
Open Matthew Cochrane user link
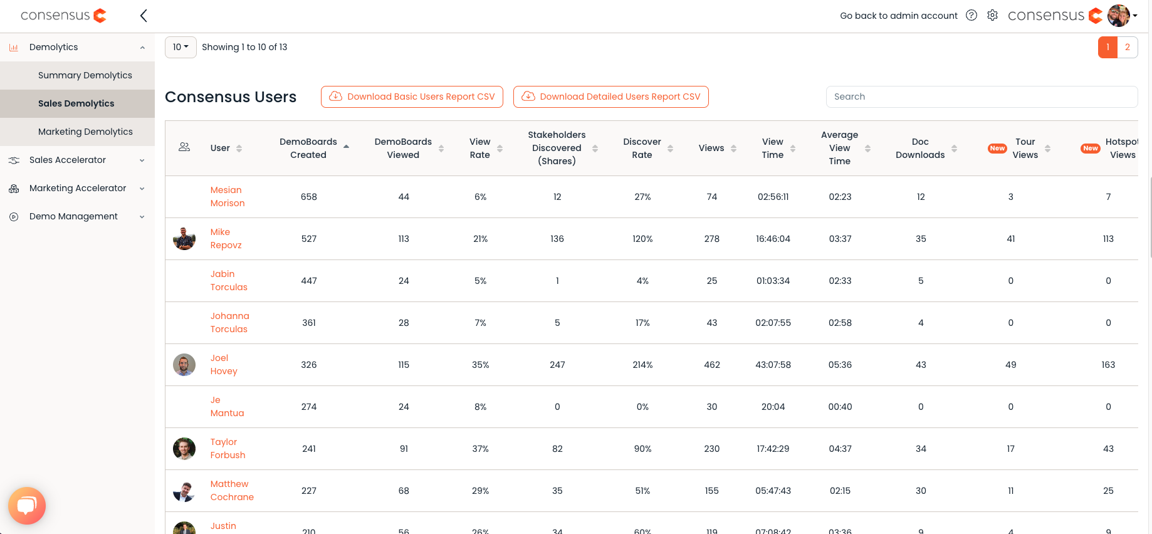232,491
